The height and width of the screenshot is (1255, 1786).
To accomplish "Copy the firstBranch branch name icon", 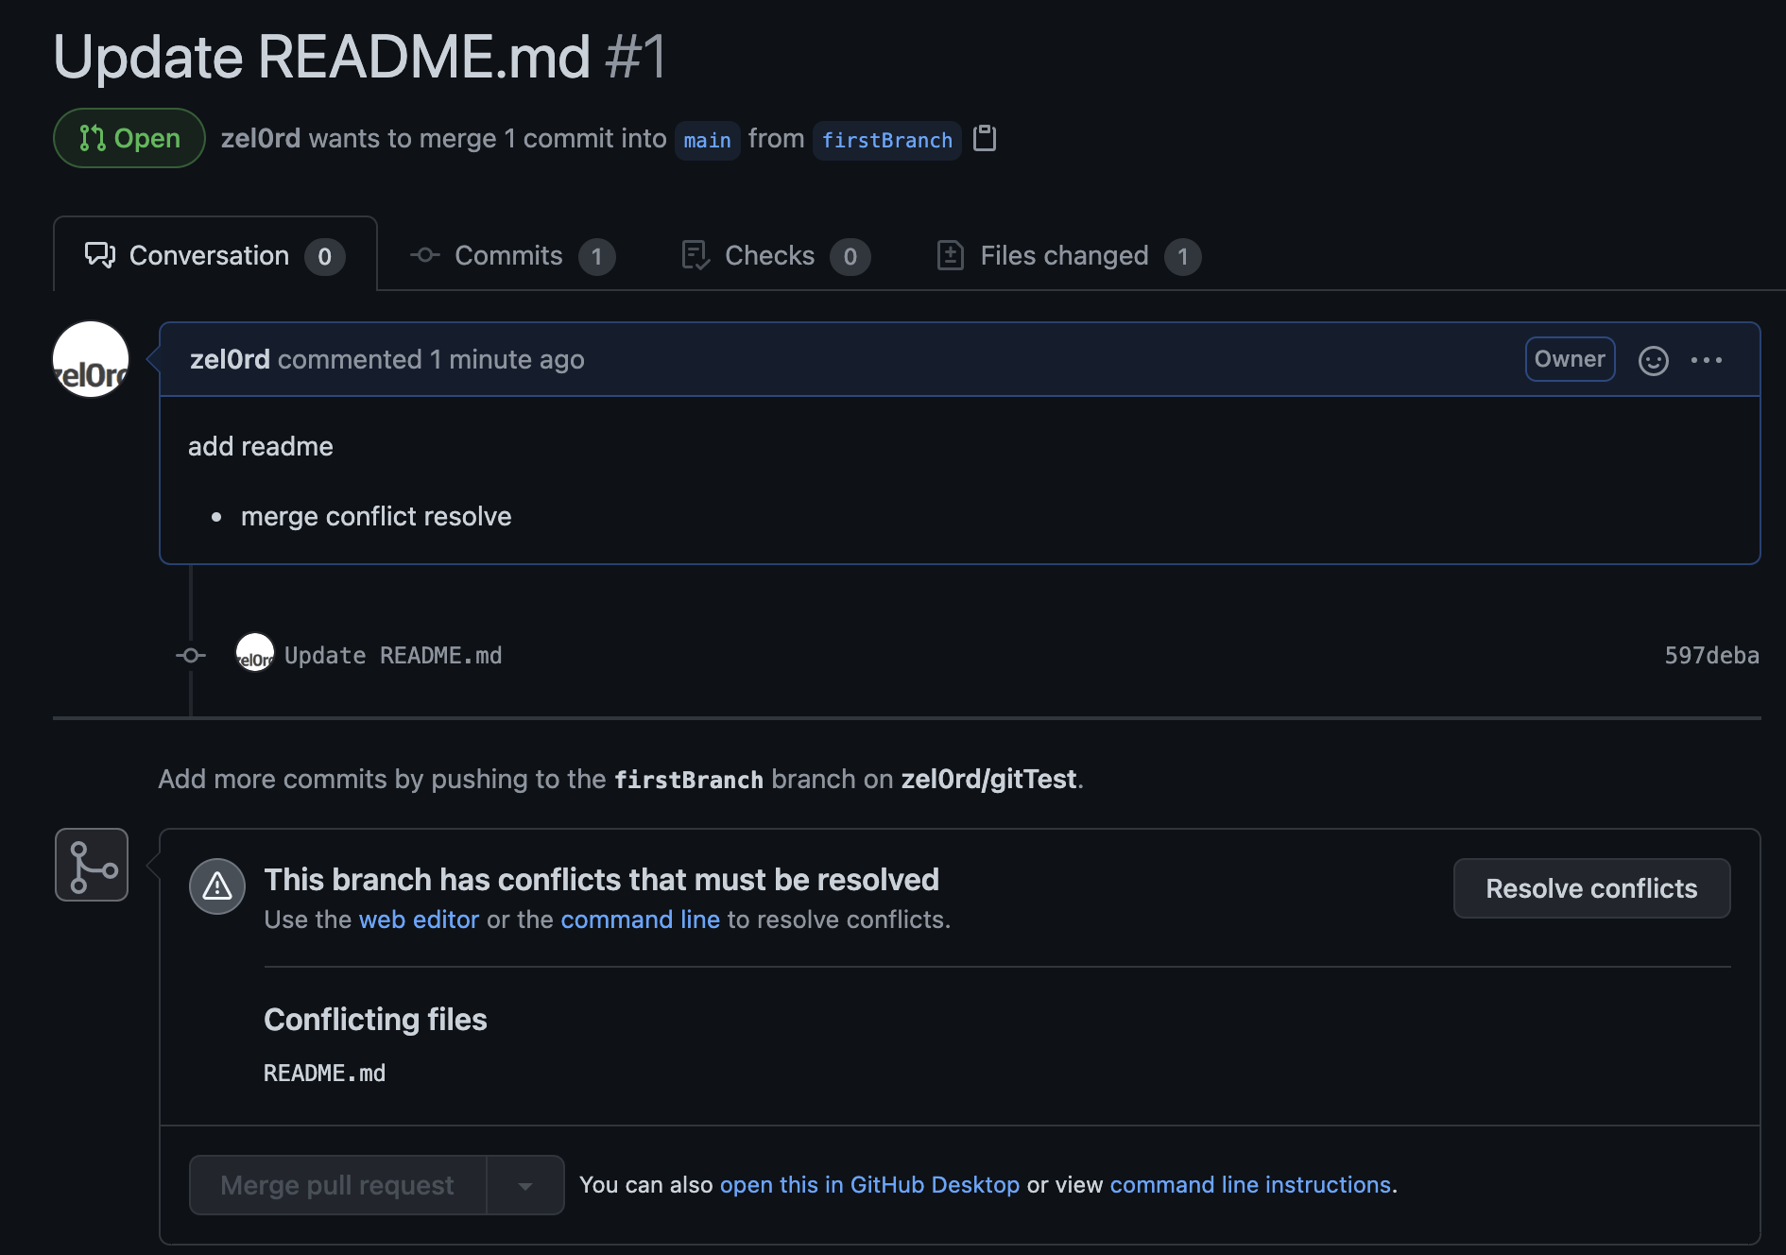I will tap(985, 138).
